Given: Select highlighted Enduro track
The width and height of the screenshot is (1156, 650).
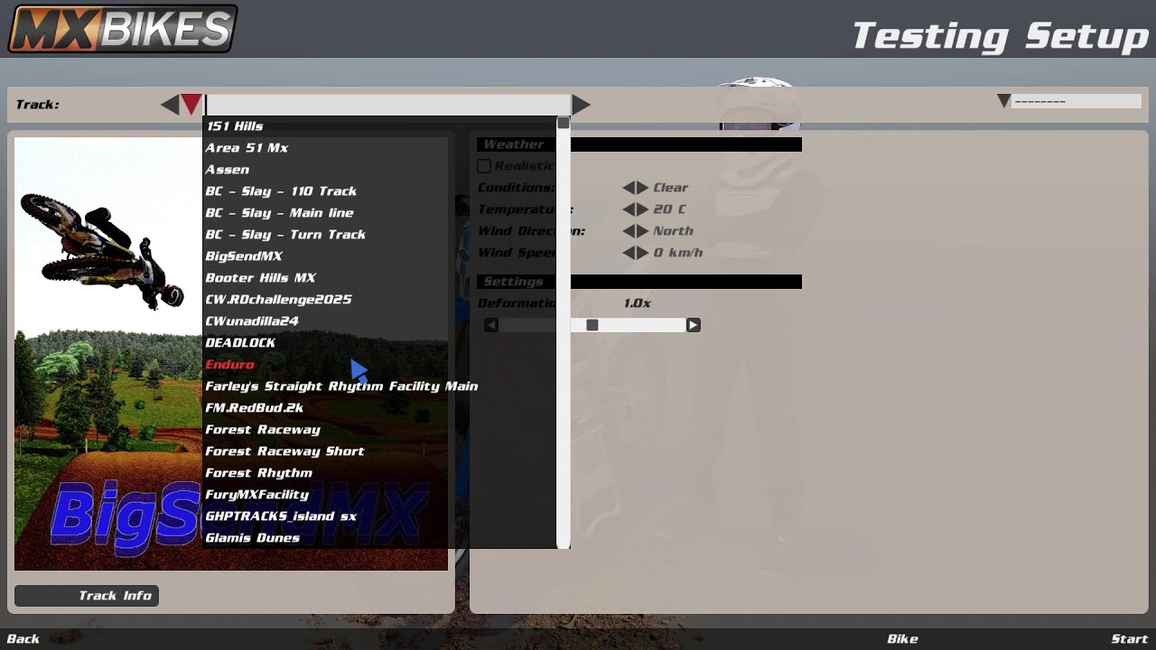Looking at the screenshot, I should coord(229,365).
